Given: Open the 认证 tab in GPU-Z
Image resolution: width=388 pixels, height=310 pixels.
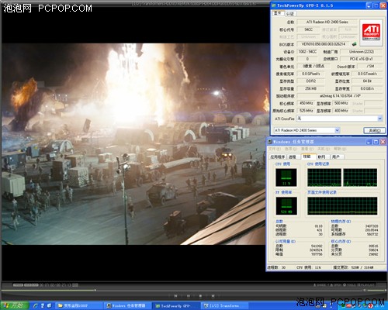Looking at the screenshot, I should [x=290, y=13].
